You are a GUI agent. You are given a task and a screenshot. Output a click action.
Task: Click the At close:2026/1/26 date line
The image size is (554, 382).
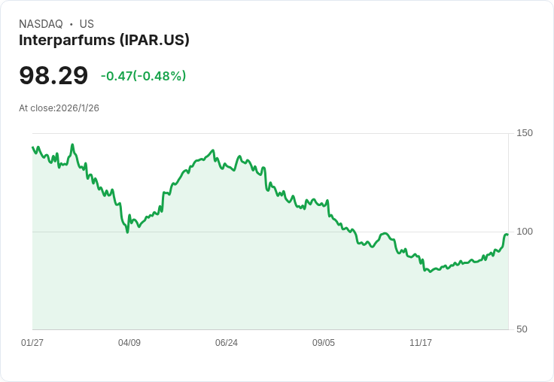(59, 108)
